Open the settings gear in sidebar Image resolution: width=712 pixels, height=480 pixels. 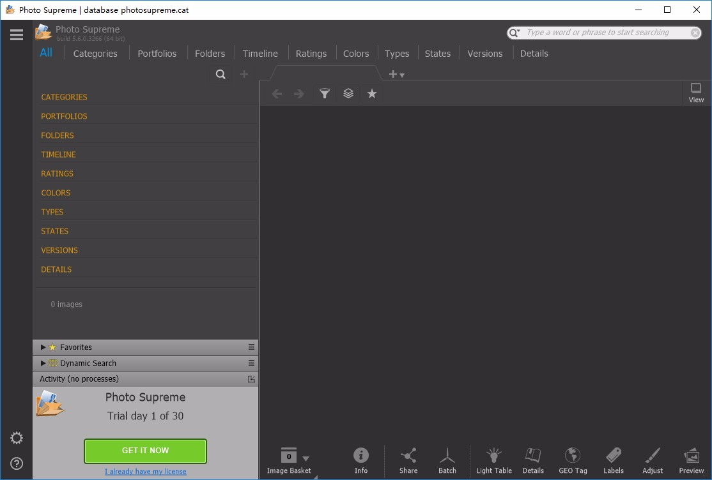coord(17,438)
